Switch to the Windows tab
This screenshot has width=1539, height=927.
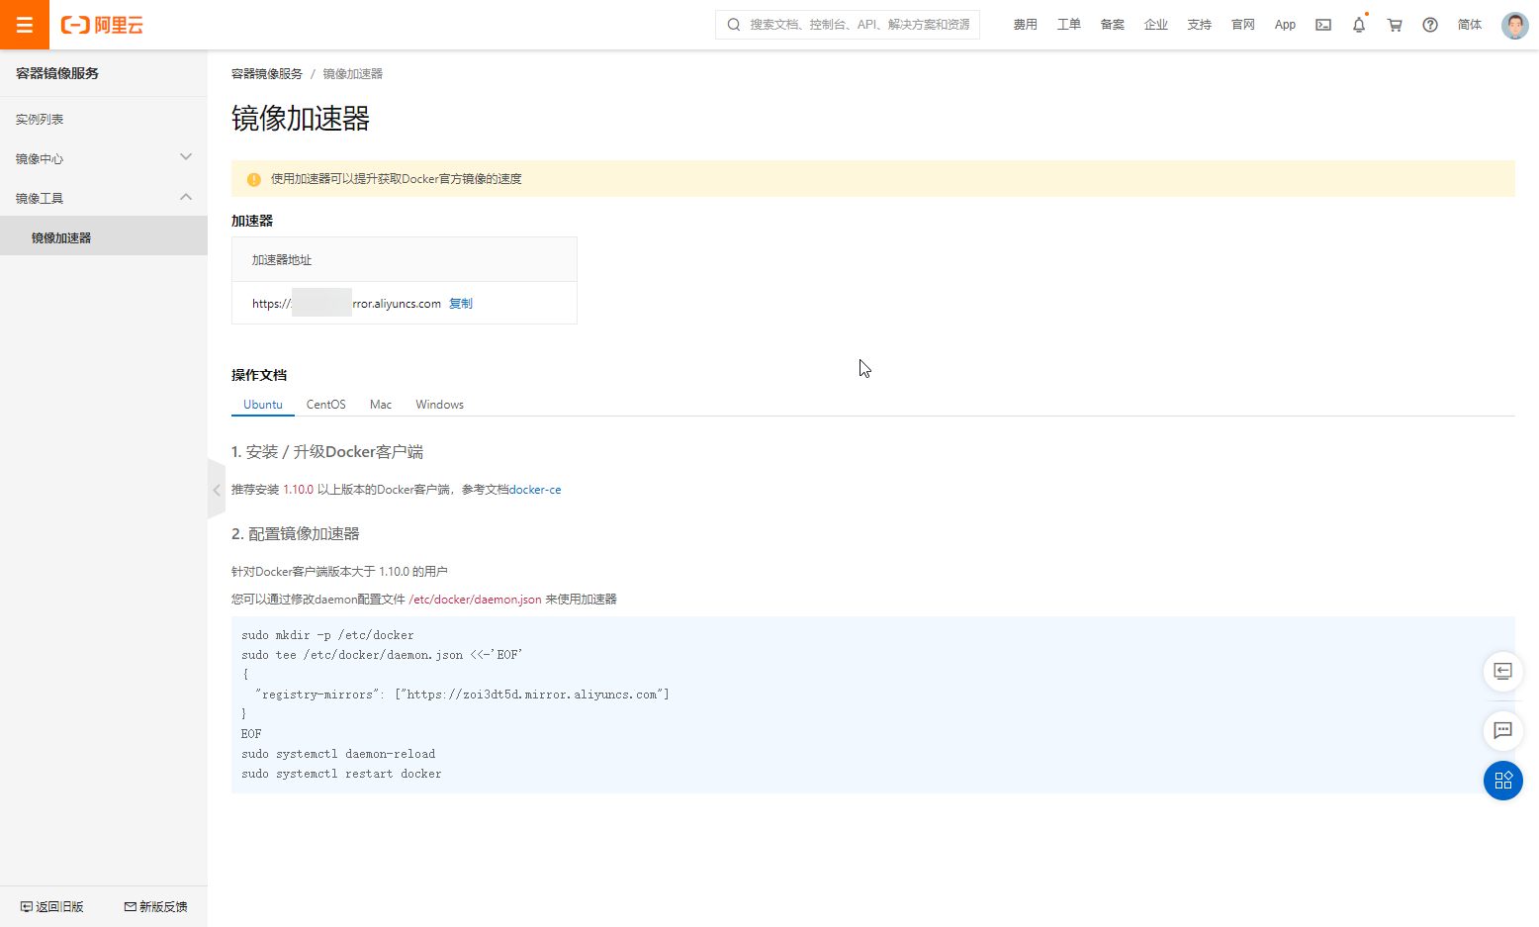[439, 405]
